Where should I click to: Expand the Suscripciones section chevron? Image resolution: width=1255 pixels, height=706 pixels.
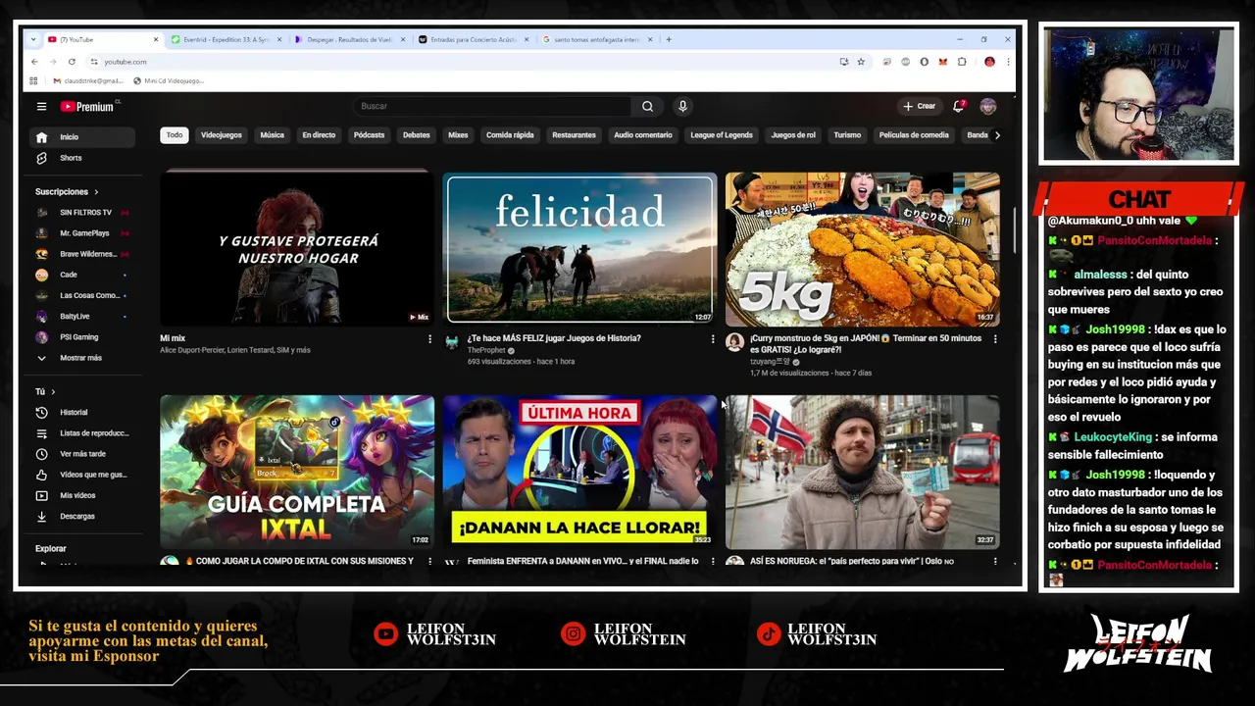point(96,192)
